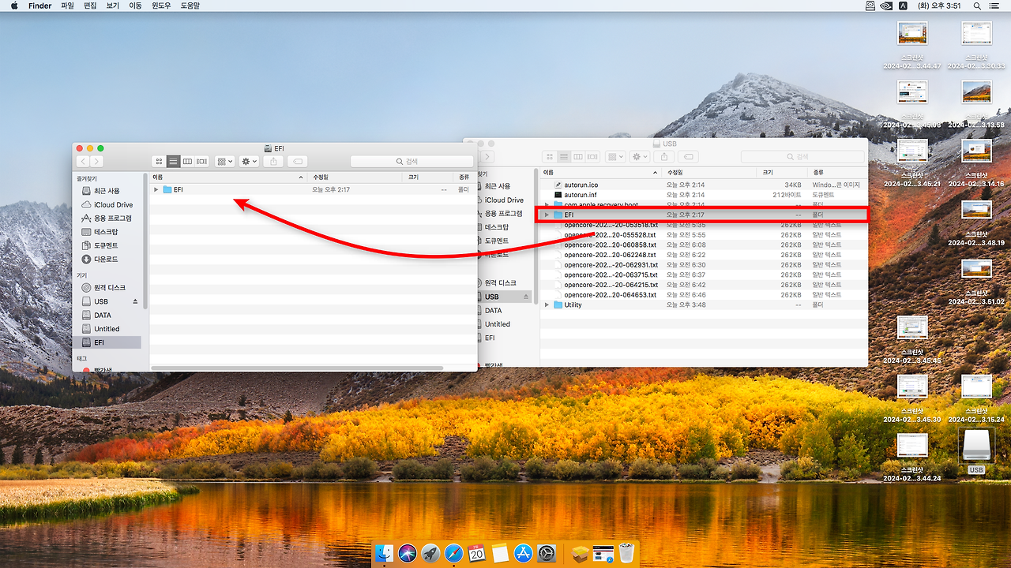Open Finder menu in menu bar
The height and width of the screenshot is (568, 1011).
point(39,6)
